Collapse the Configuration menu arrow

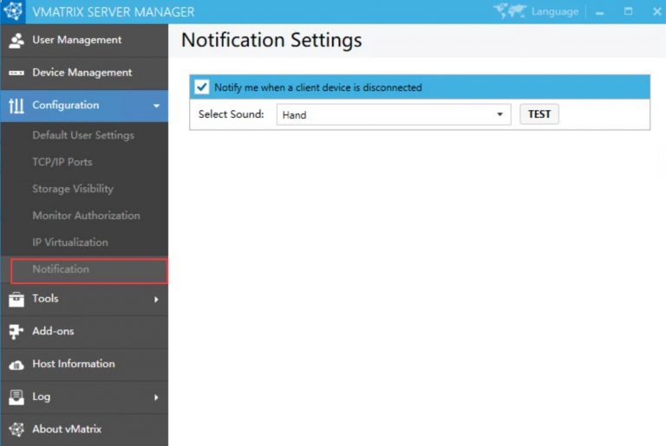(156, 106)
